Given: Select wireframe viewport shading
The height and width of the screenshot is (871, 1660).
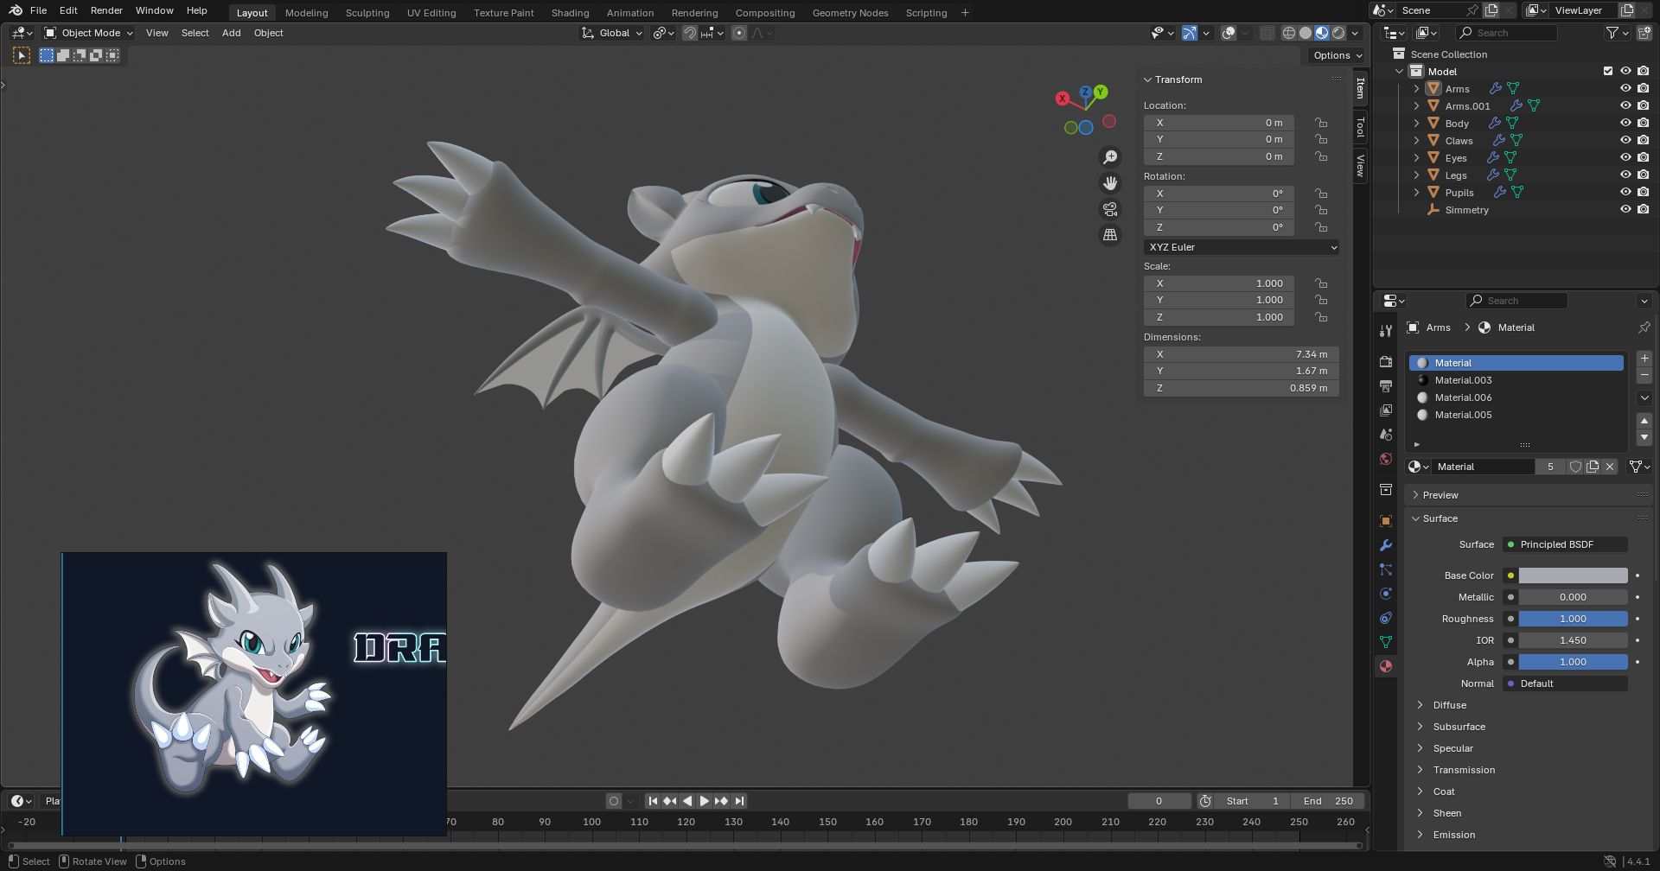Looking at the screenshot, I should click(1288, 33).
